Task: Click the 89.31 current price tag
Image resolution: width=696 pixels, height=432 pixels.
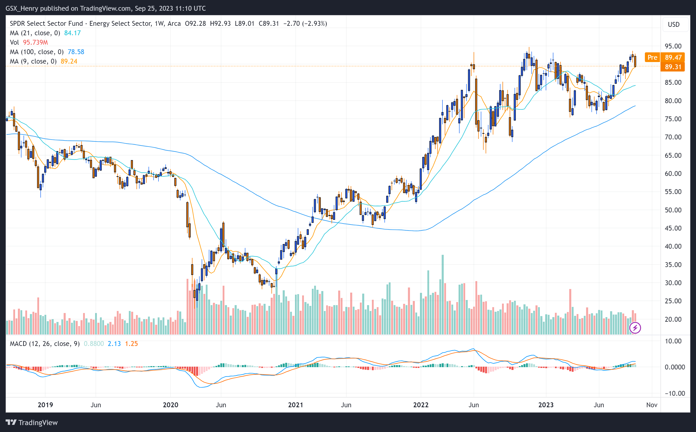Action: tap(673, 67)
